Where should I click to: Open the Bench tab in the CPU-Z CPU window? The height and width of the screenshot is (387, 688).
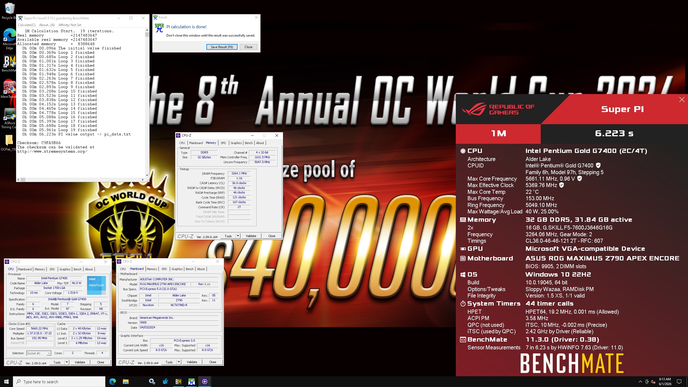(77, 269)
